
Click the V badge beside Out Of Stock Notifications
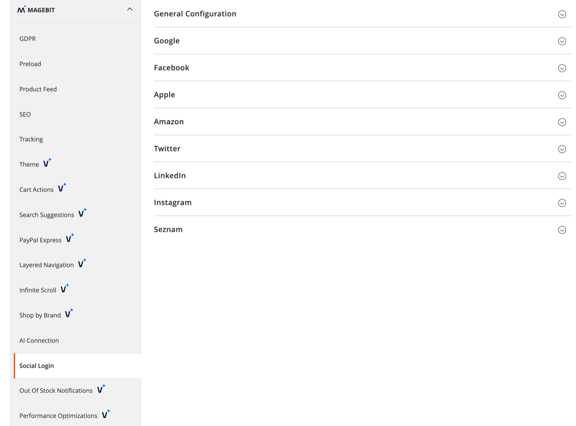point(101,389)
